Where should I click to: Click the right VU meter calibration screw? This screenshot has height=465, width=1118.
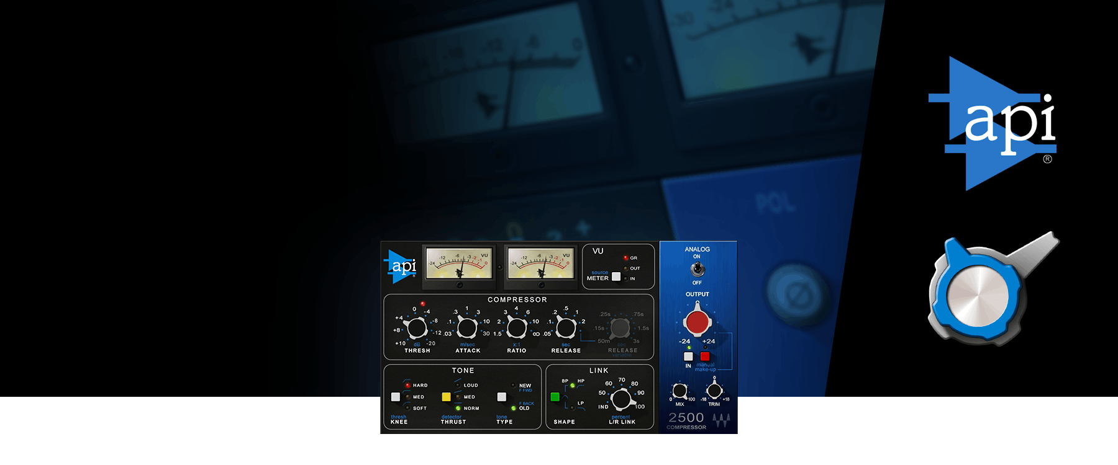541,285
